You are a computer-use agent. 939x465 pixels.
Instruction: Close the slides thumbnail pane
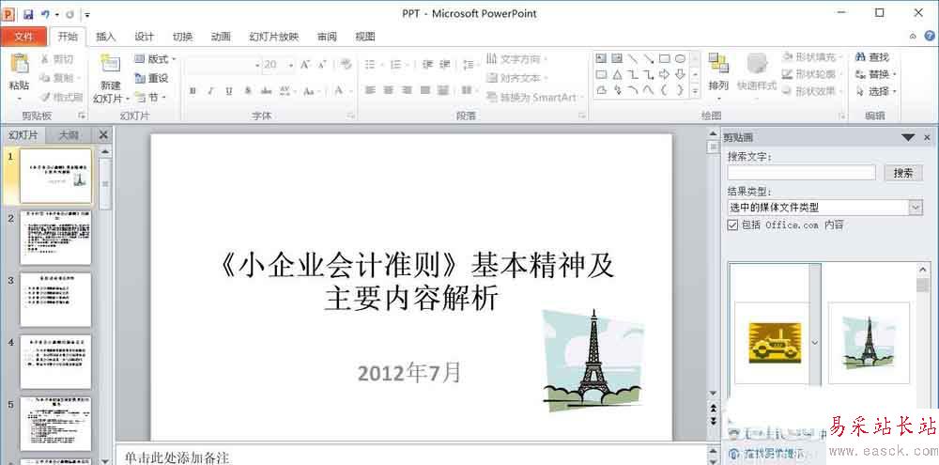coord(103,135)
